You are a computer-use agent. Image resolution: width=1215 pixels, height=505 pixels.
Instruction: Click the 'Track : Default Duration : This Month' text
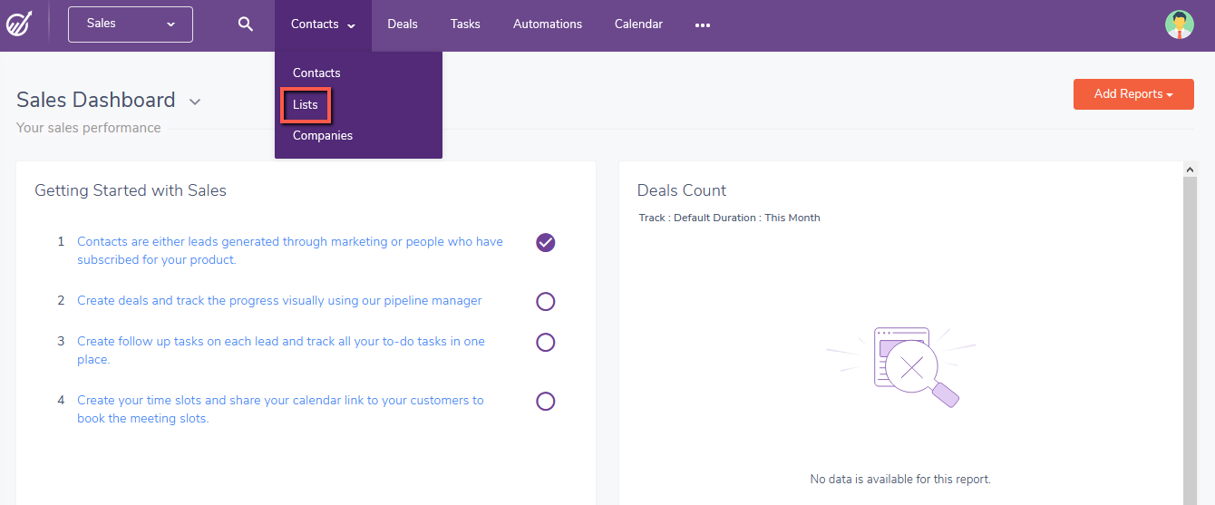[729, 218]
